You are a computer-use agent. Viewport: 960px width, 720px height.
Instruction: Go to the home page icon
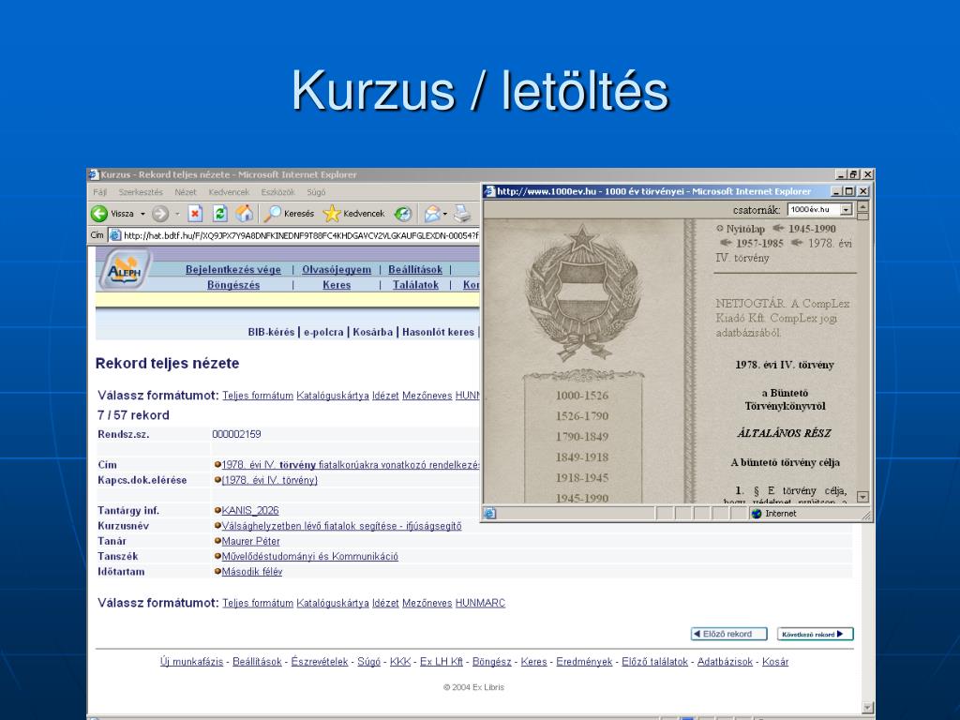[x=245, y=213]
